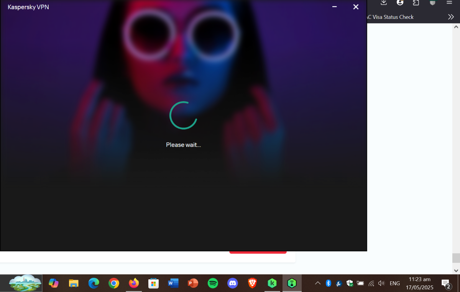The width and height of the screenshot is (460, 292).
Task: Open Windows Security tray icon
Action: coord(350,283)
